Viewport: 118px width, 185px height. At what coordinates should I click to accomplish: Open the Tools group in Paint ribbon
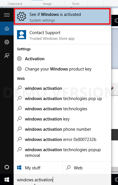pos(76,4)
